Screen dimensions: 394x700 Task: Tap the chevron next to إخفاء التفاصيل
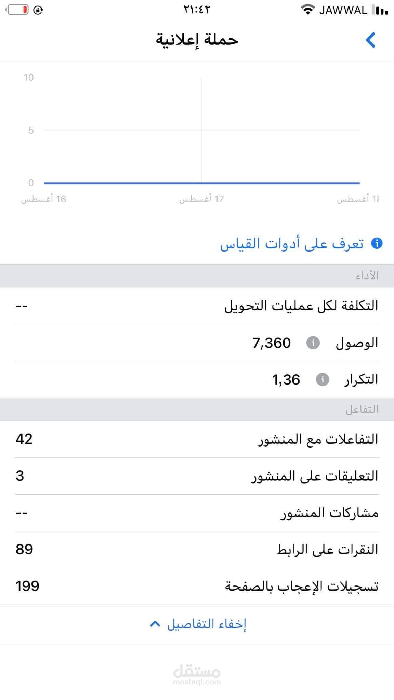[155, 624]
